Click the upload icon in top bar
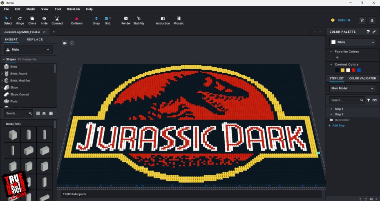The height and width of the screenshot is (201, 380). [372, 20]
